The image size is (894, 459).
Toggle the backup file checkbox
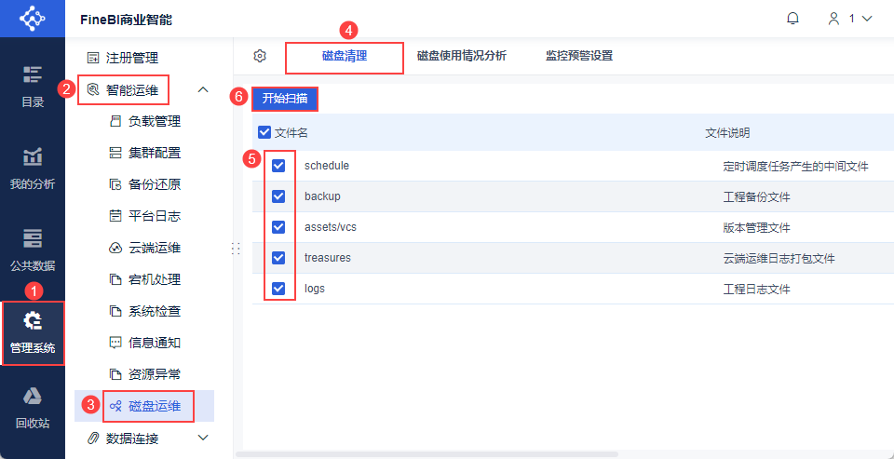278,196
